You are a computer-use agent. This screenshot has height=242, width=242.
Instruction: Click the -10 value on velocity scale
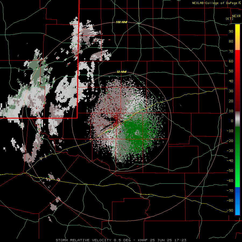(x=230, y=131)
